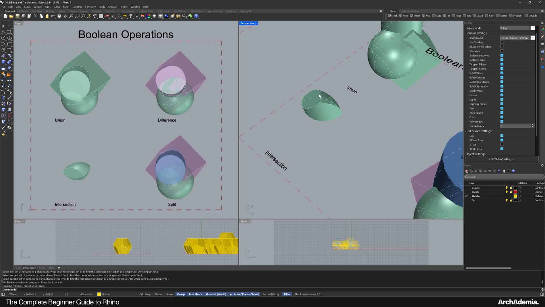Click the New file icon
The height and width of the screenshot is (307, 545).
click(5, 16)
